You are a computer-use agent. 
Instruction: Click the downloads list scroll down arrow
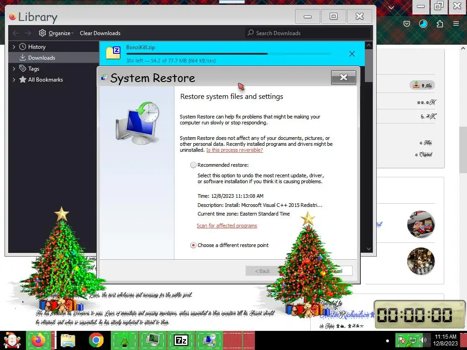click(368, 249)
